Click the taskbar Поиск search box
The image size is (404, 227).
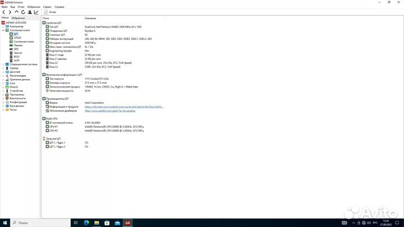[40, 223]
